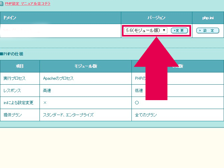
Task: Open the PHP設定 マニュアルはコチラ link
Action: 28,3
